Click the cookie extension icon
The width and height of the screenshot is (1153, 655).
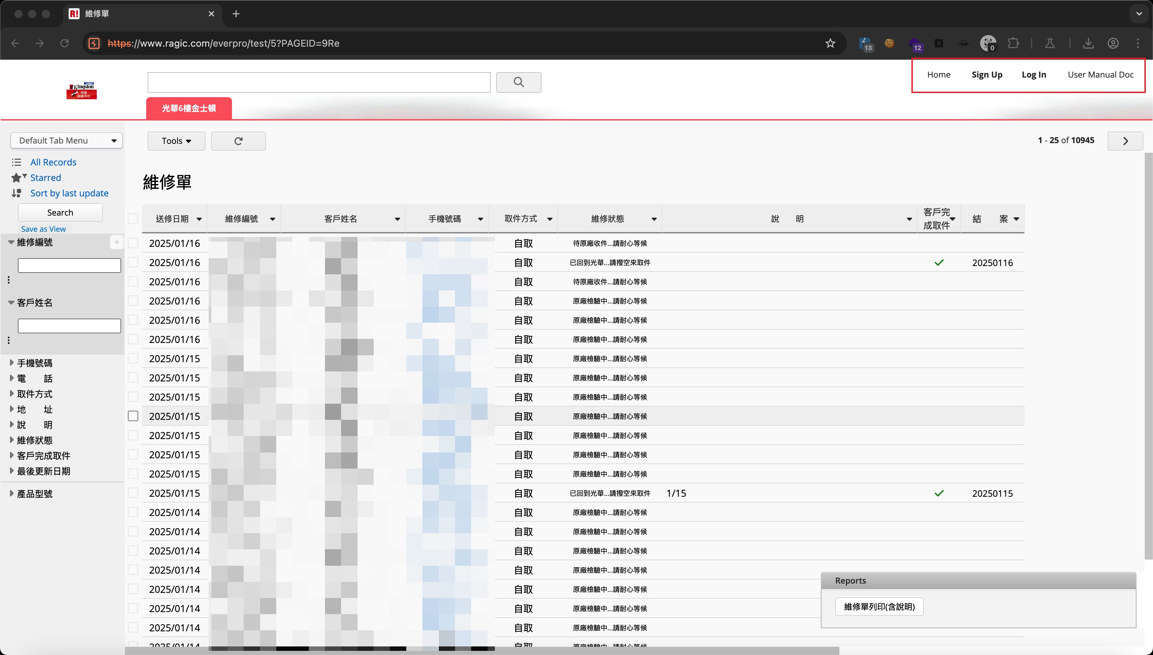[889, 43]
